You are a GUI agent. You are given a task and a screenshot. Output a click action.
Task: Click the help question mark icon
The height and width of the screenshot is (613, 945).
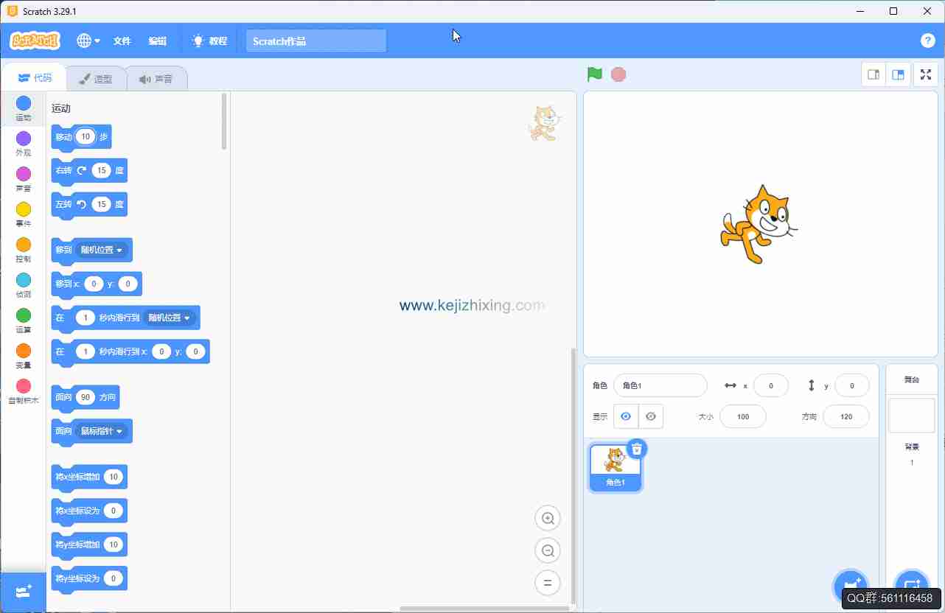pyautogui.click(x=927, y=41)
